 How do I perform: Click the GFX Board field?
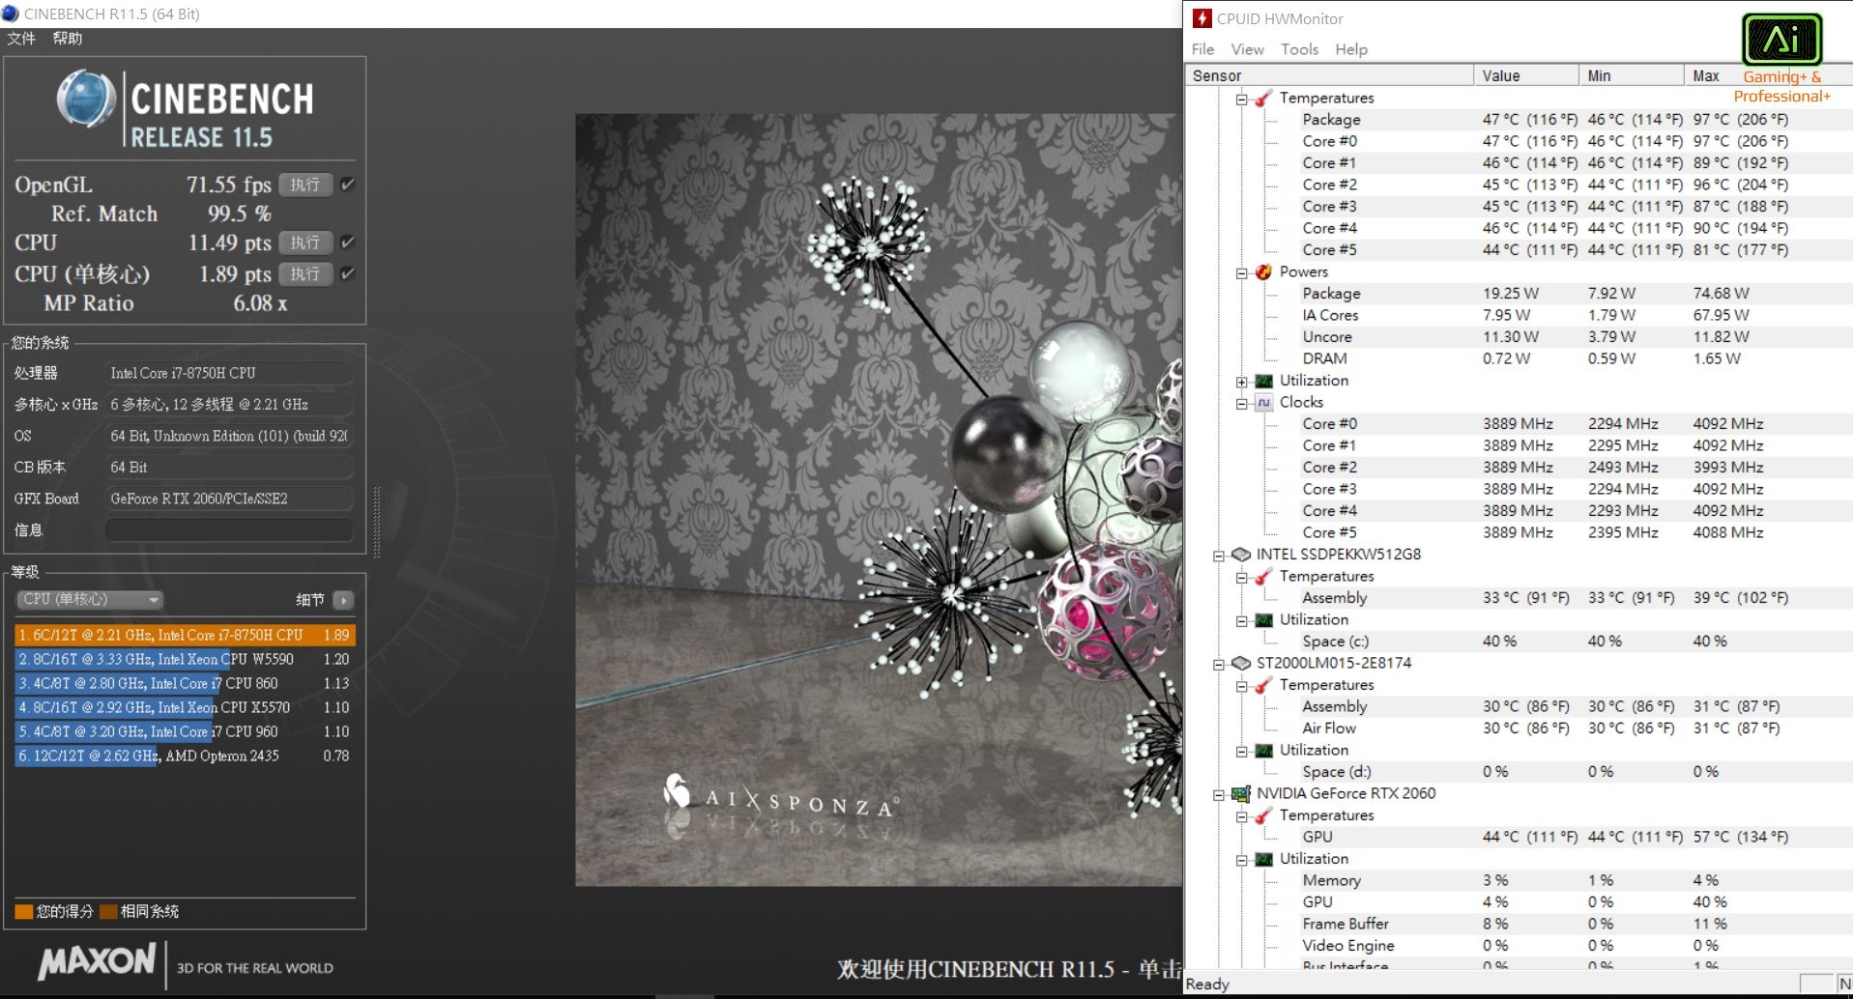coord(229,499)
